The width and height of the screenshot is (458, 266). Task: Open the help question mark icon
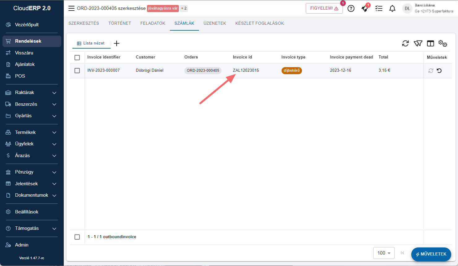[351, 8]
